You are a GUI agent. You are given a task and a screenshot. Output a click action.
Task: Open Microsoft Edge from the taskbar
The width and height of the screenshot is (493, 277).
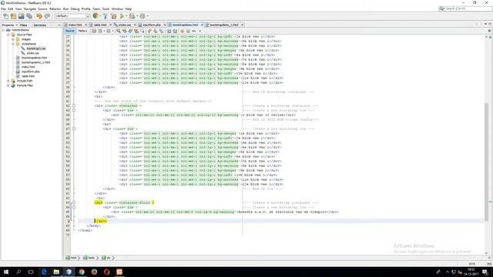click(x=44, y=272)
